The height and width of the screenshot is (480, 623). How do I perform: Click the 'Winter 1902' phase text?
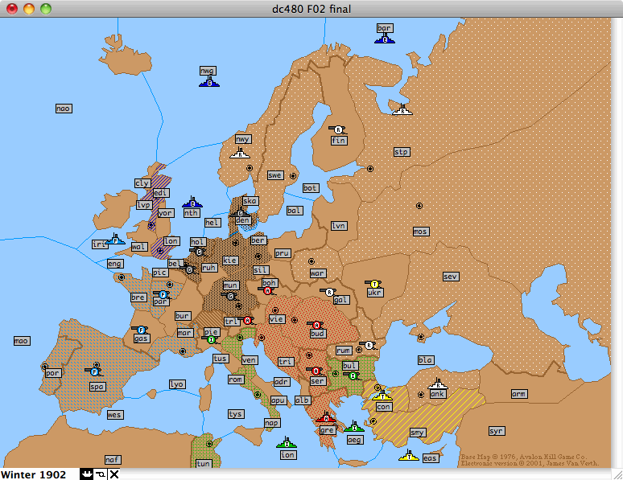pyautogui.click(x=33, y=474)
